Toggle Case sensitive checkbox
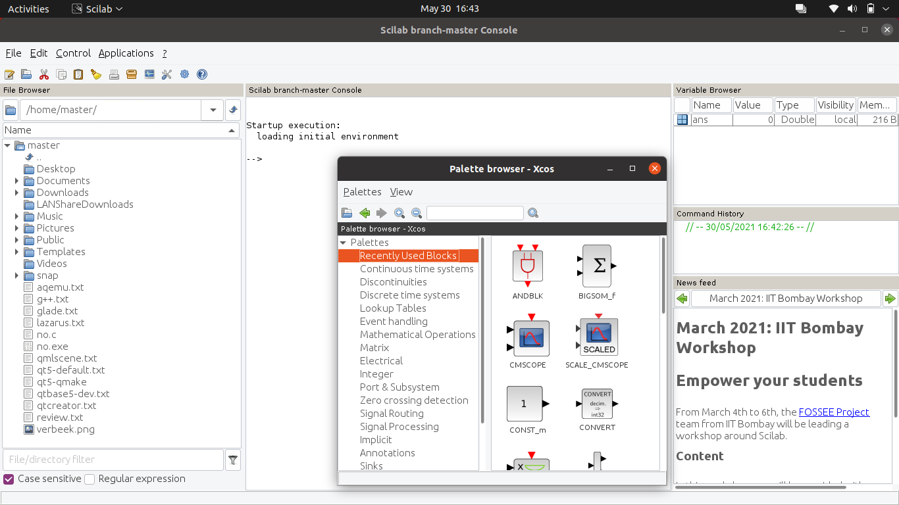This screenshot has width=899, height=505. tap(9, 479)
